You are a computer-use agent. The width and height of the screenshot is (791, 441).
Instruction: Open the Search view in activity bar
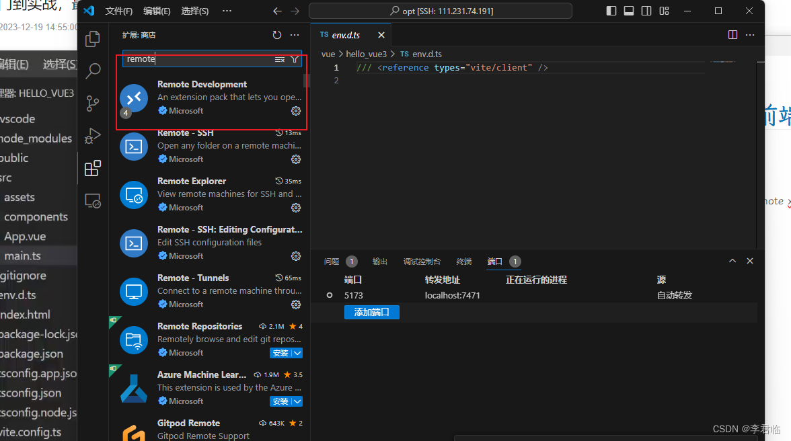93,71
